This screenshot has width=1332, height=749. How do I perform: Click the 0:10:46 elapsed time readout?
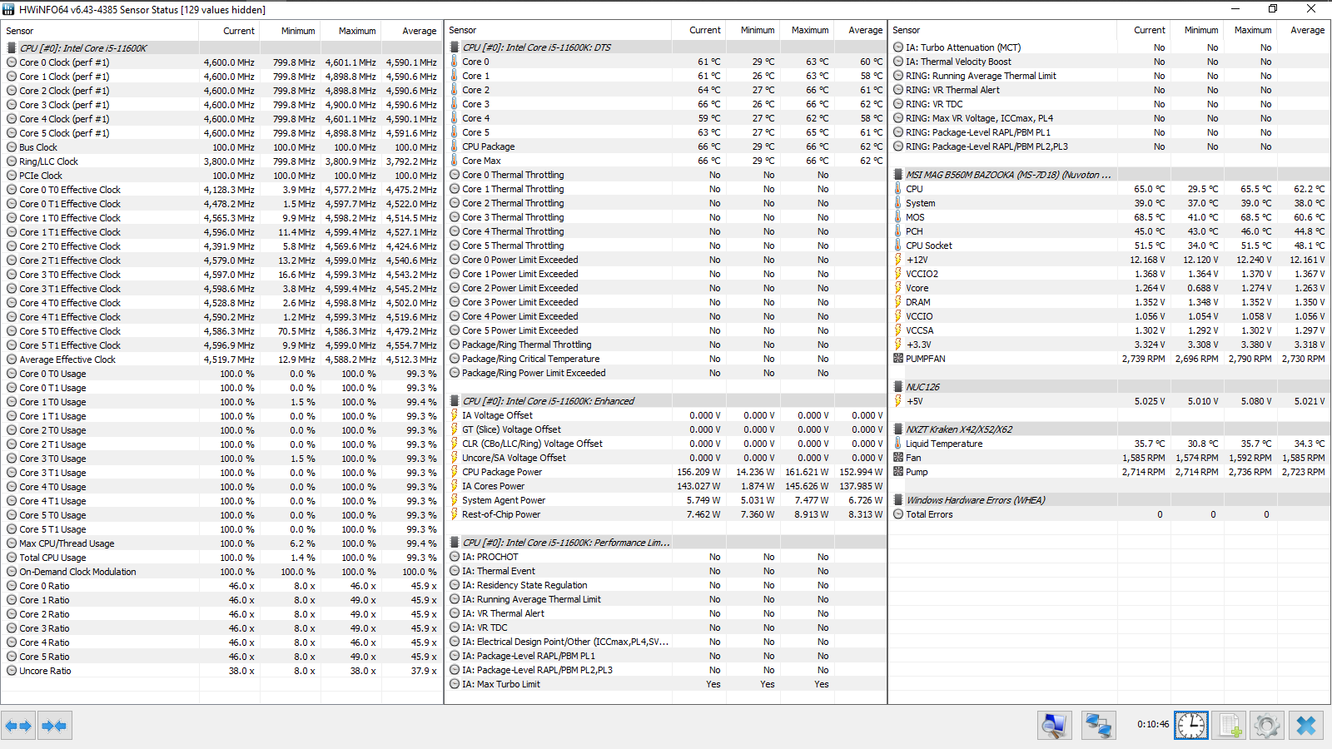point(1153,725)
